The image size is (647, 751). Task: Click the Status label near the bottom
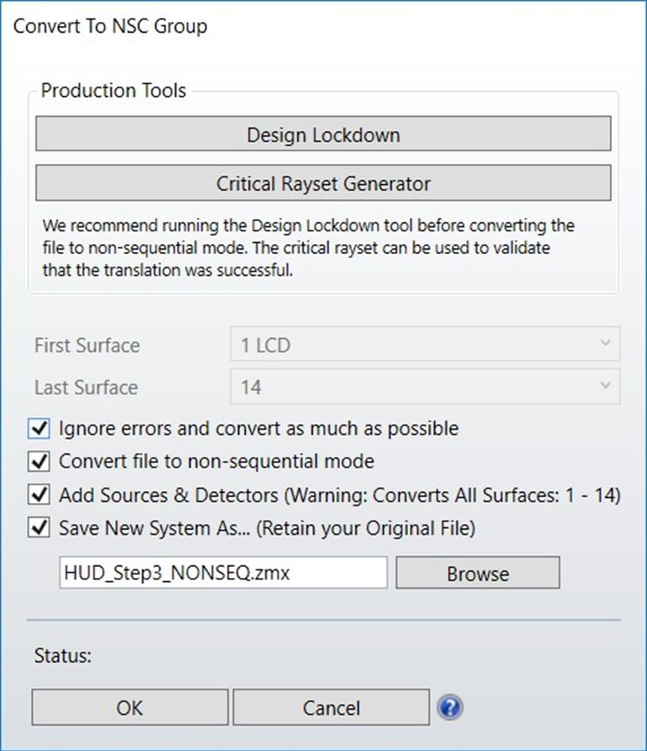[62, 656]
